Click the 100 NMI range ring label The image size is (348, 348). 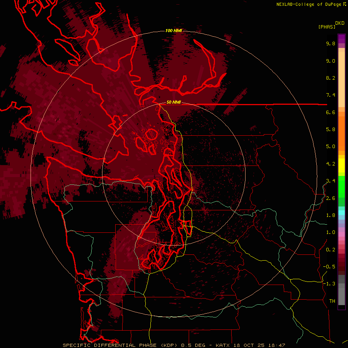click(x=174, y=31)
